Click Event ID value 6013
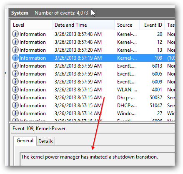The height and width of the screenshot is (174, 183). pos(157,66)
